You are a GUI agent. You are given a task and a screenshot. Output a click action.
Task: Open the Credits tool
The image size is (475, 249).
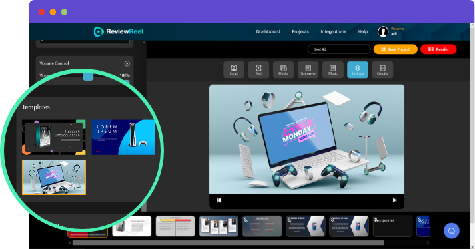coord(382,70)
